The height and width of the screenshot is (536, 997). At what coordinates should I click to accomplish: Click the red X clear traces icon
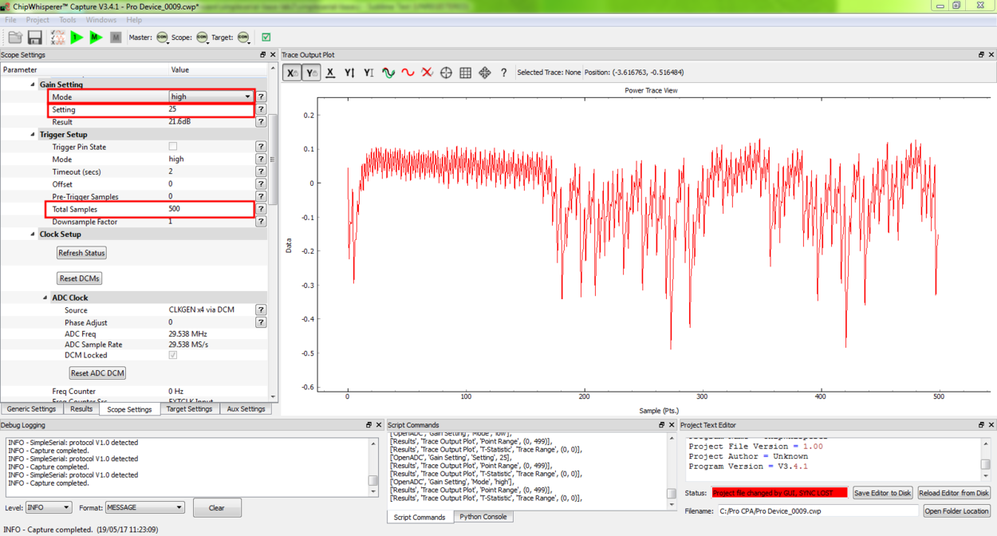427,73
